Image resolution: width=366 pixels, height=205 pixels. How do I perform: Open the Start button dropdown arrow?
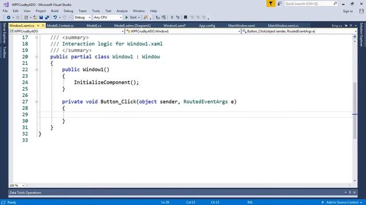point(139,18)
